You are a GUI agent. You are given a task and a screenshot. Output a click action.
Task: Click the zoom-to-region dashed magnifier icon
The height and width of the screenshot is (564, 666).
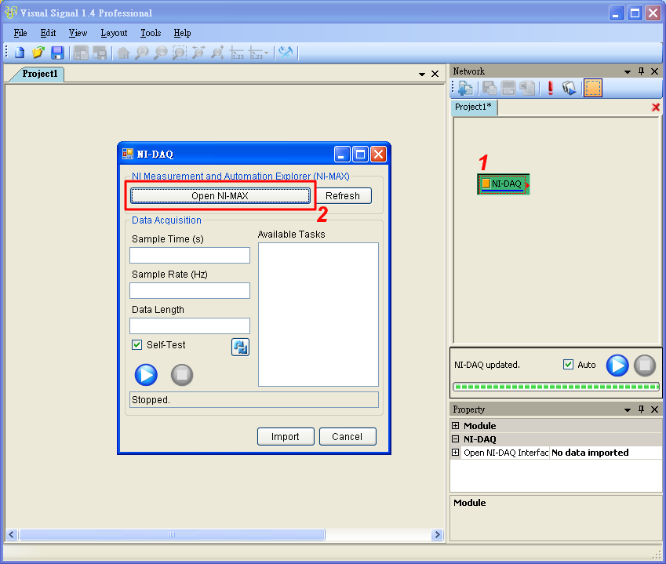tap(179, 53)
